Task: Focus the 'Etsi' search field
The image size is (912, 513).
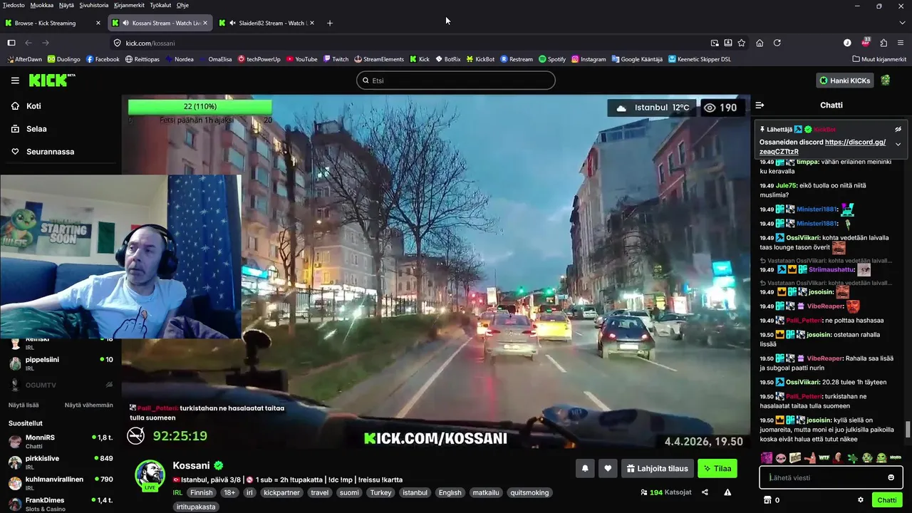Action: [x=456, y=81]
